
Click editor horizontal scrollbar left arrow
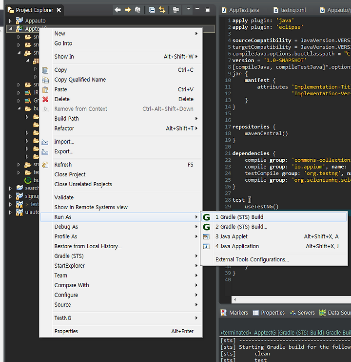click(x=235, y=299)
